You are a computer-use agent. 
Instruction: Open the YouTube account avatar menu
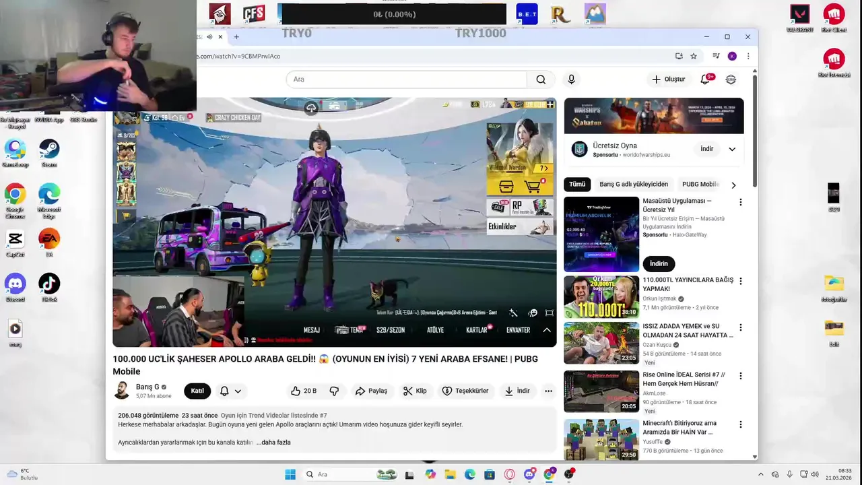(731, 79)
